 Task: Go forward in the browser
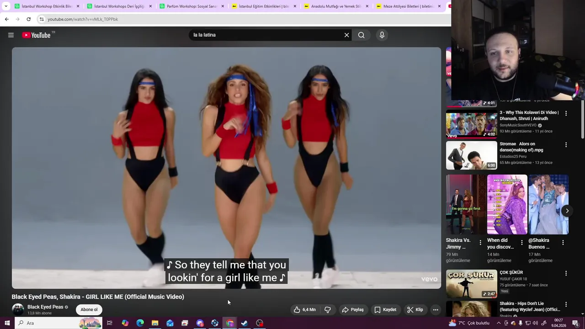(x=17, y=19)
